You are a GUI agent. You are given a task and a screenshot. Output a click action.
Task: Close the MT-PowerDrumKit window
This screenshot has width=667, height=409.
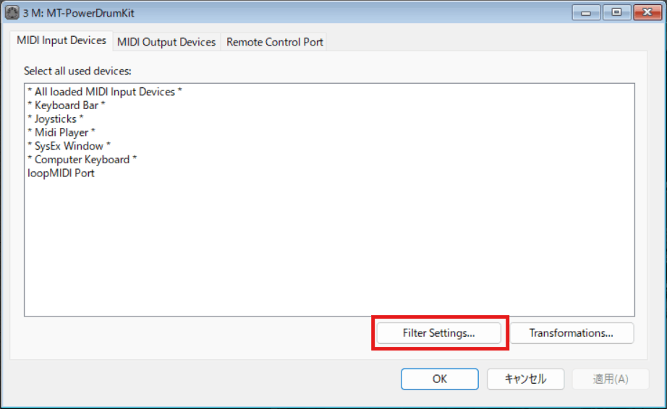coord(647,13)
